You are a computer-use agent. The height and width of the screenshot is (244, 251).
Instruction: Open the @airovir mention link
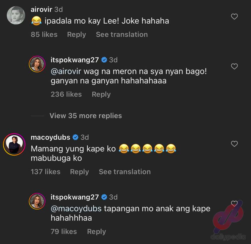tap(66, 71)
